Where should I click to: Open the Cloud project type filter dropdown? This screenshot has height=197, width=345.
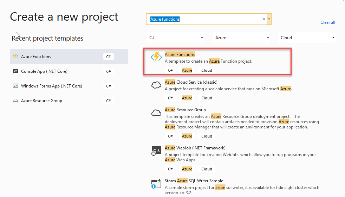tap(307, 38)
